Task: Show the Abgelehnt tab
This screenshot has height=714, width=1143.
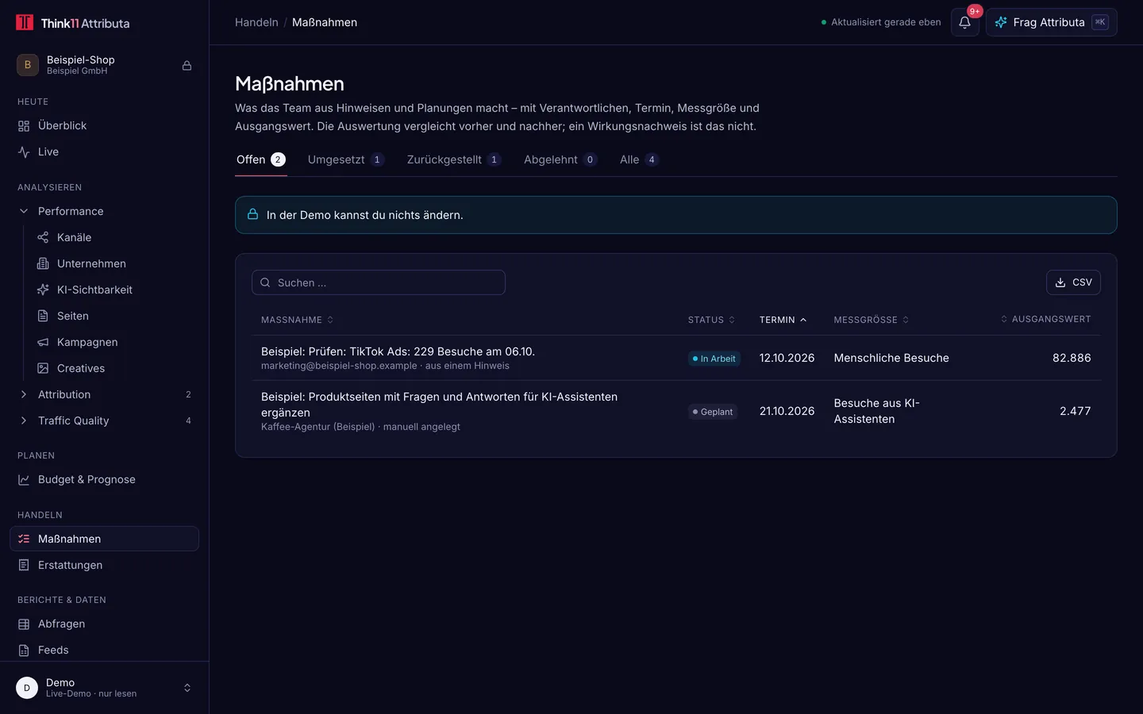Action: [560, 159]
